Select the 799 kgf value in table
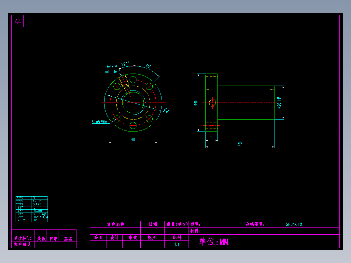 coord(40,214)
